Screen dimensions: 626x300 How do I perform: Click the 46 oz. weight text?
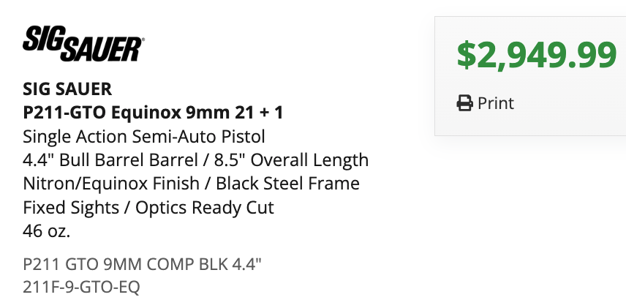46,231
